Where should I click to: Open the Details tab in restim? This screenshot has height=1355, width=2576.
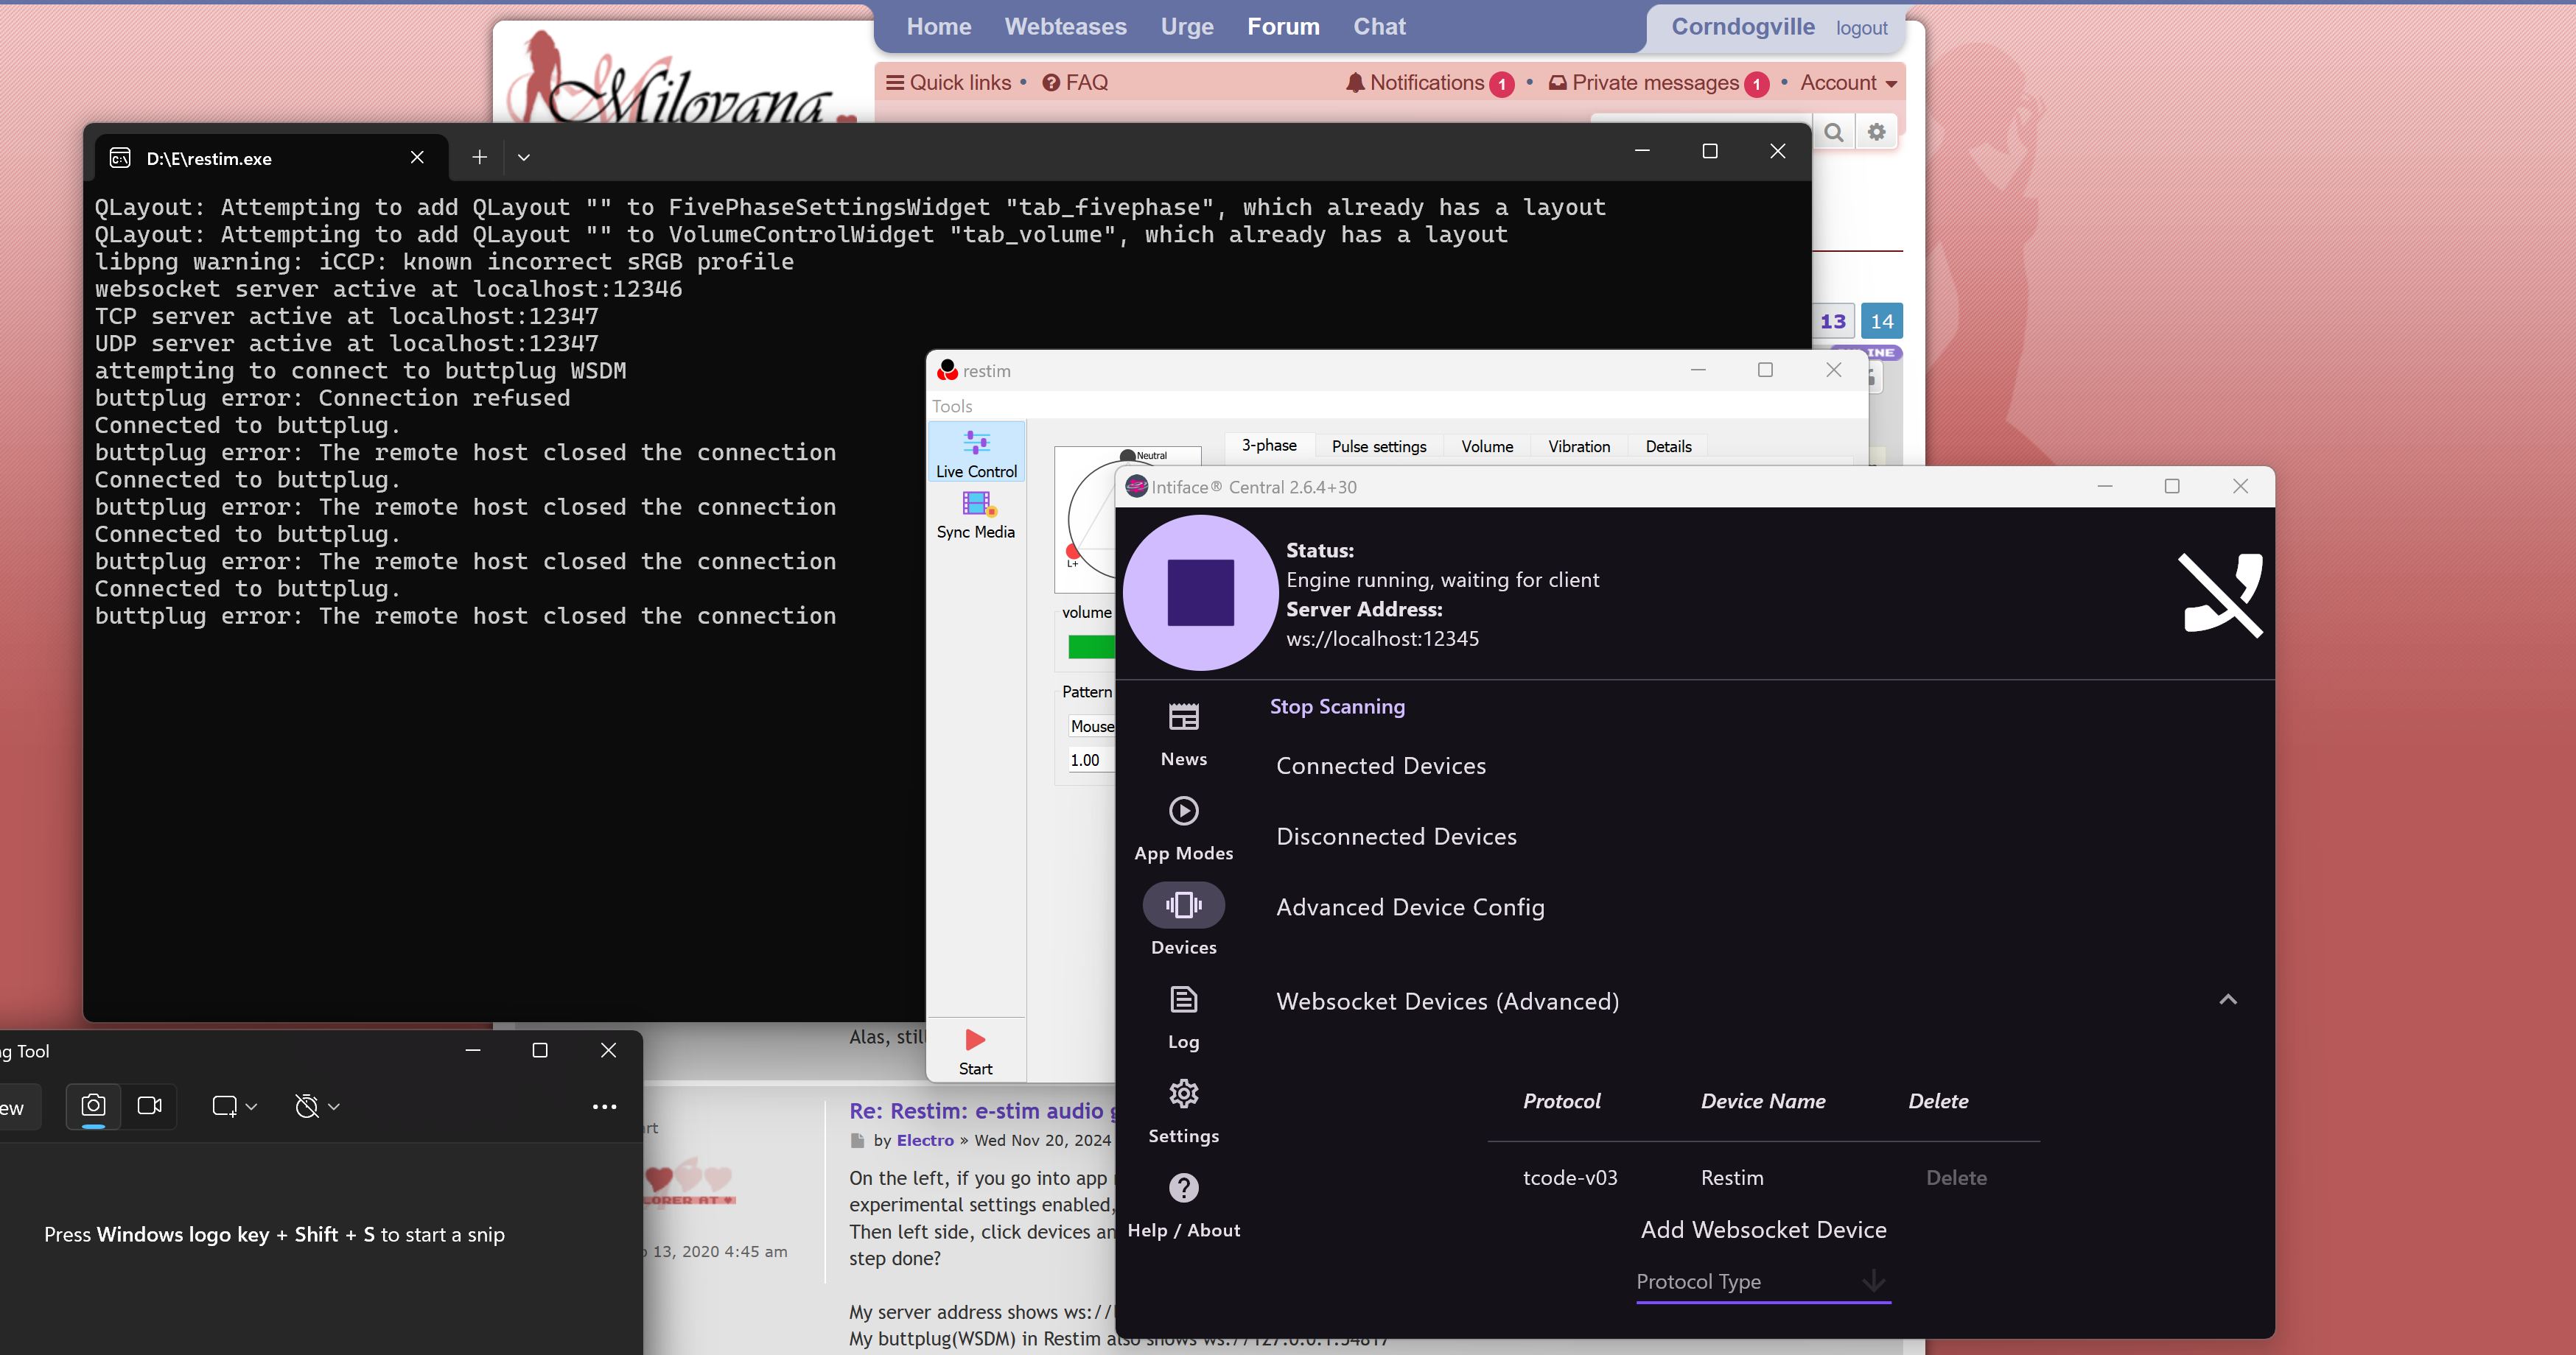(1668, 447)
